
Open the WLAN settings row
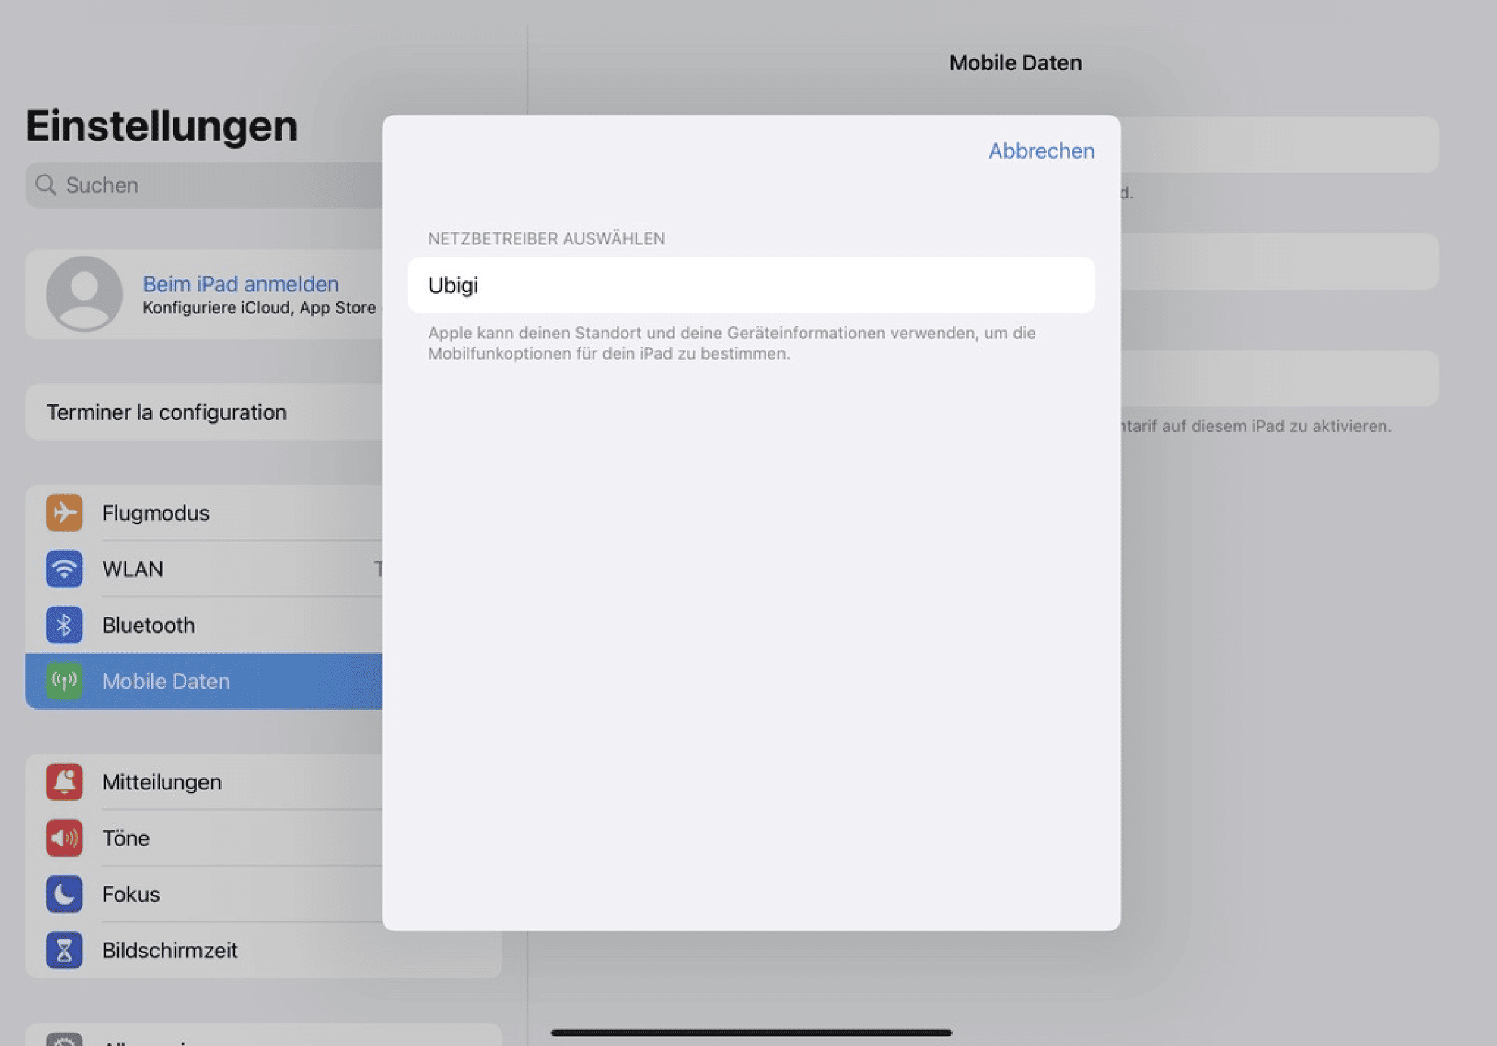(204, 569)
